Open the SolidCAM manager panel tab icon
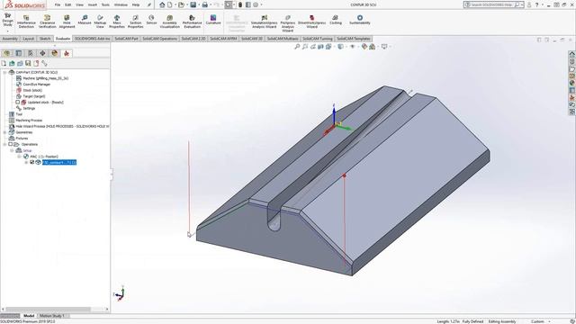The width and height of the screenshot is (576, 324). [67, 53]
